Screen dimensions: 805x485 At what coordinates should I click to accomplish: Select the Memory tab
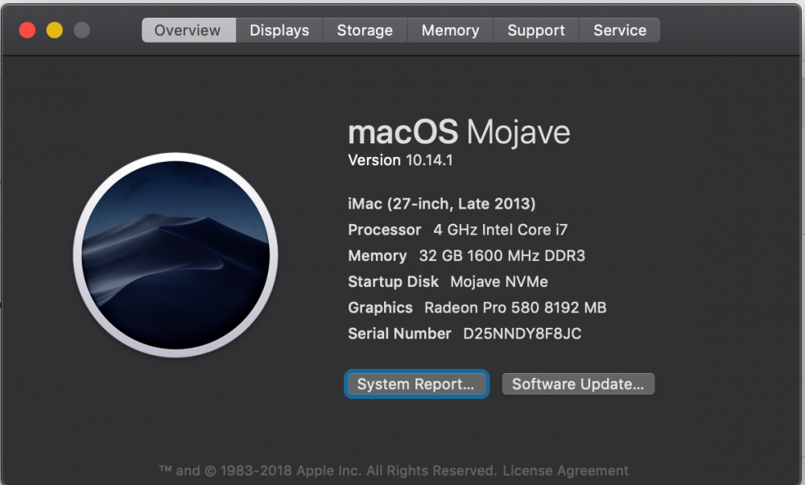[x=450, y=31]
